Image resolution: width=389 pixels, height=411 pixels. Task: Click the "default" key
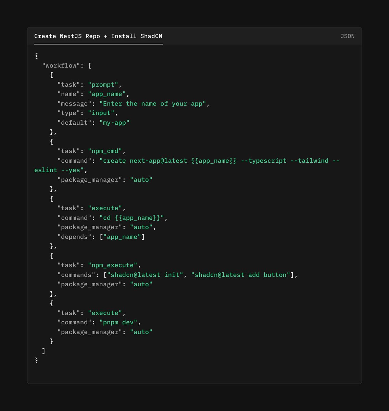coord(75,123)
